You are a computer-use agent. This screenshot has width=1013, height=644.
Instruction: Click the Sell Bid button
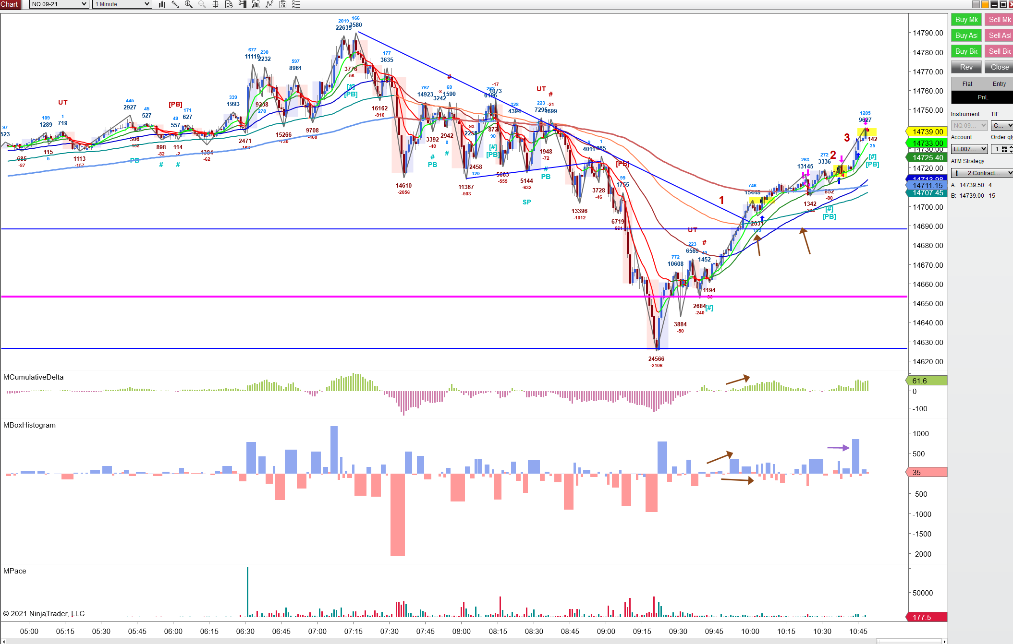[x=999, y=51]
